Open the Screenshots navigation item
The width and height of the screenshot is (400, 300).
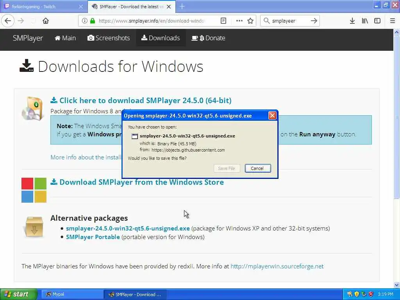[x=109, y=38]
